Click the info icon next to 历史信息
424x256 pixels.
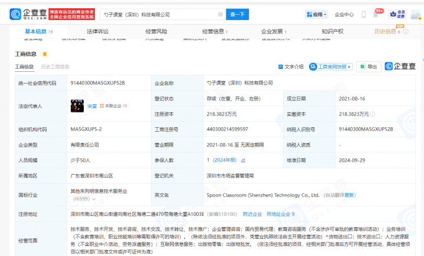pos(406,31)
